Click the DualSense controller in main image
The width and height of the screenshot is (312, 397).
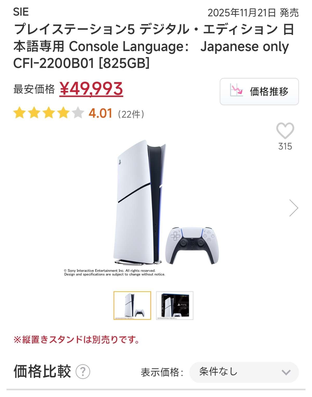[x=192, y=245]
